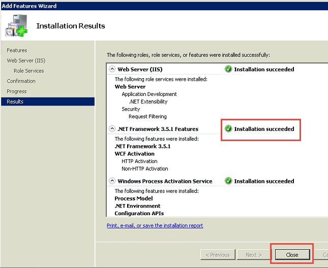Click the 'Add Features Wizard' title bar text

29,6
